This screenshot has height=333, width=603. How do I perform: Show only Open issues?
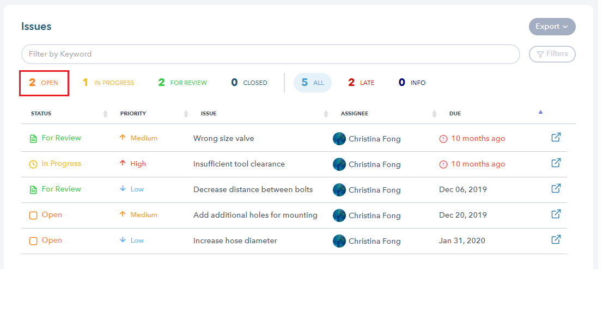44,83
